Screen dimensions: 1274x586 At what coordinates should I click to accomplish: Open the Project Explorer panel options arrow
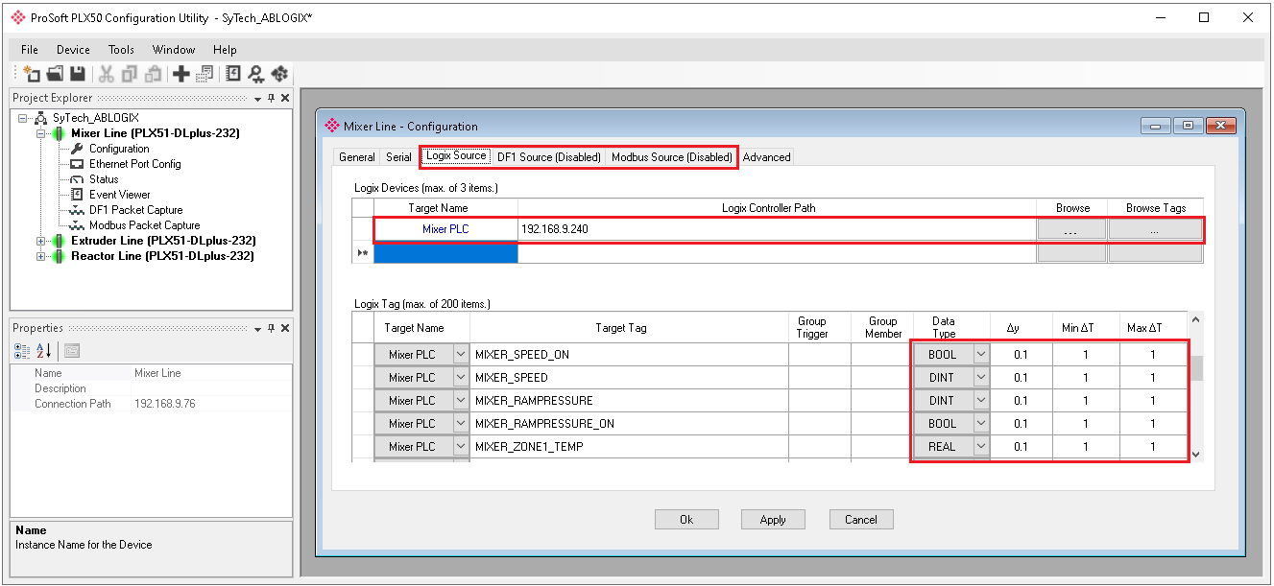tap(257, 99)
